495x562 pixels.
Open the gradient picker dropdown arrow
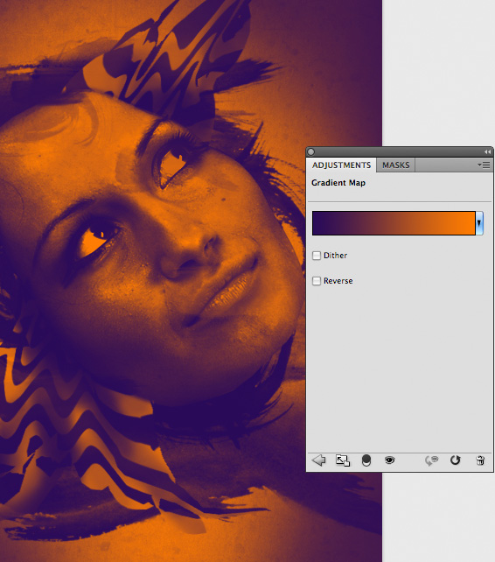(x=479, y=223)
